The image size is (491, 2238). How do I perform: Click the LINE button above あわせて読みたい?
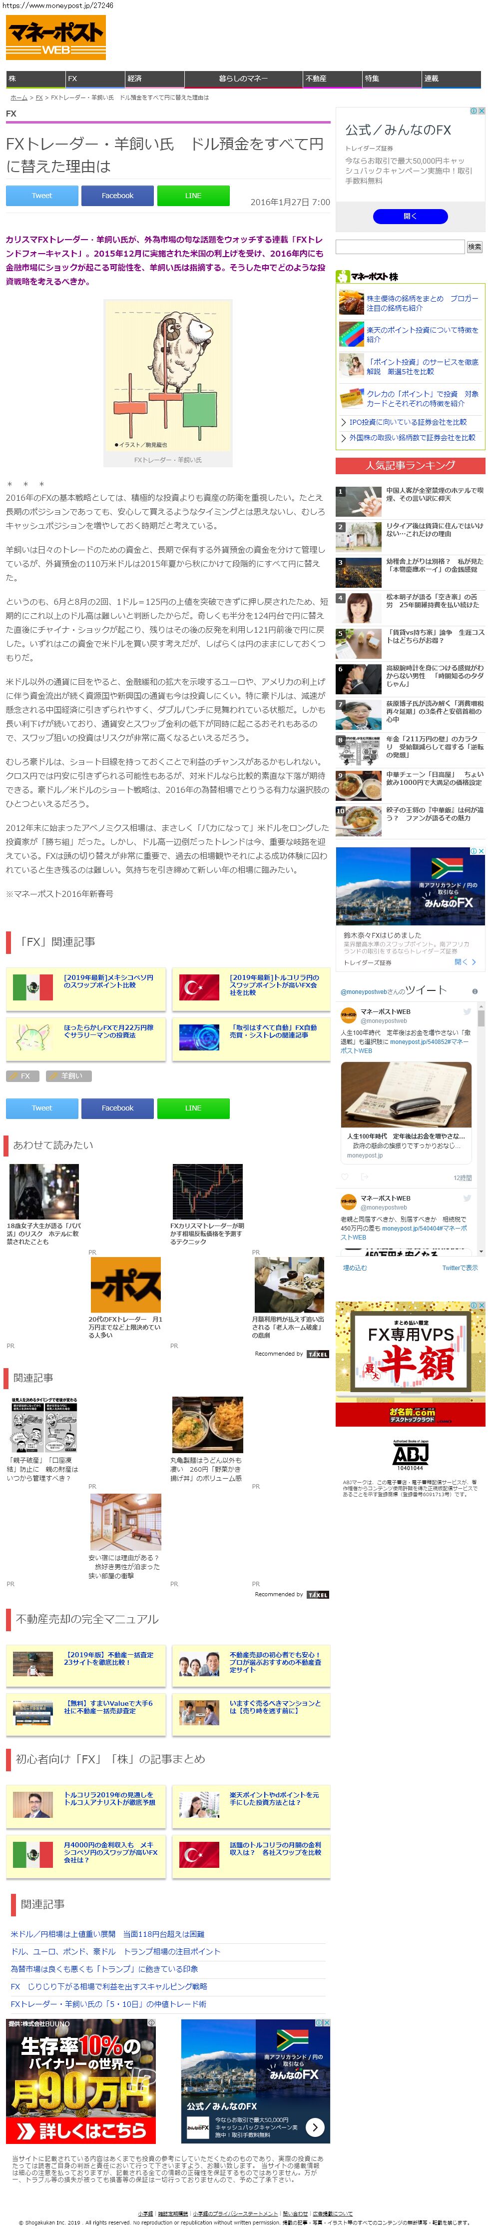point(193,1107)
